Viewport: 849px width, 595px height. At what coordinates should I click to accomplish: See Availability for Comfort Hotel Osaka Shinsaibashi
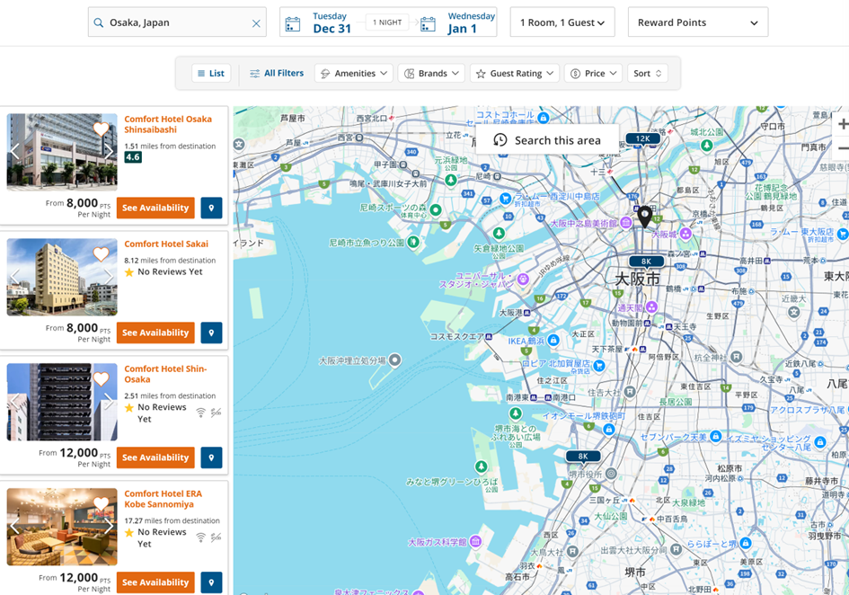coord(155,208)
